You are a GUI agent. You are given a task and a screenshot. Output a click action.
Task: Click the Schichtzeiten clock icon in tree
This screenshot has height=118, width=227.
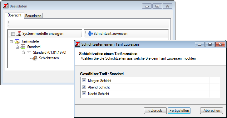point(35,58)
